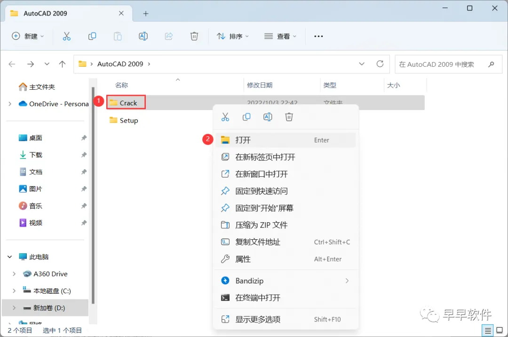Open the 排序 (Sort) dropdown
The height and width of the screenshot is (337, 508).
[x=233, y=36]
